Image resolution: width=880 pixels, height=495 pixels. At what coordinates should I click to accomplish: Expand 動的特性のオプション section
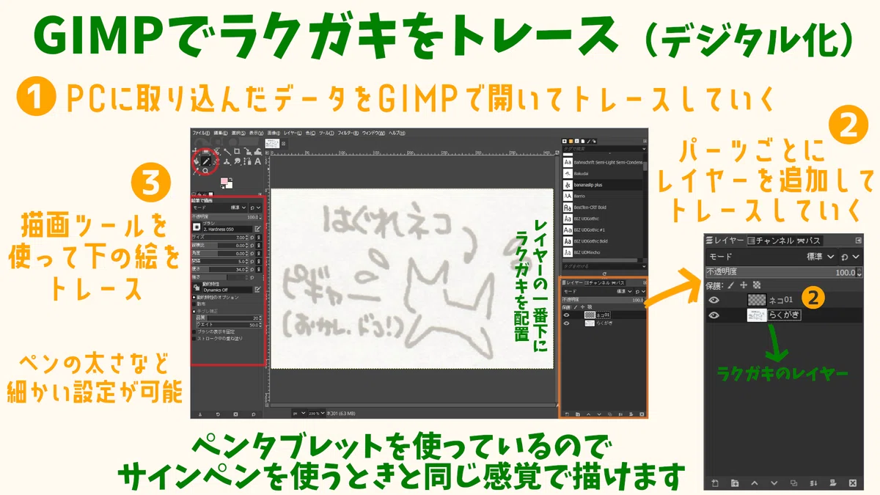point(194,297)
